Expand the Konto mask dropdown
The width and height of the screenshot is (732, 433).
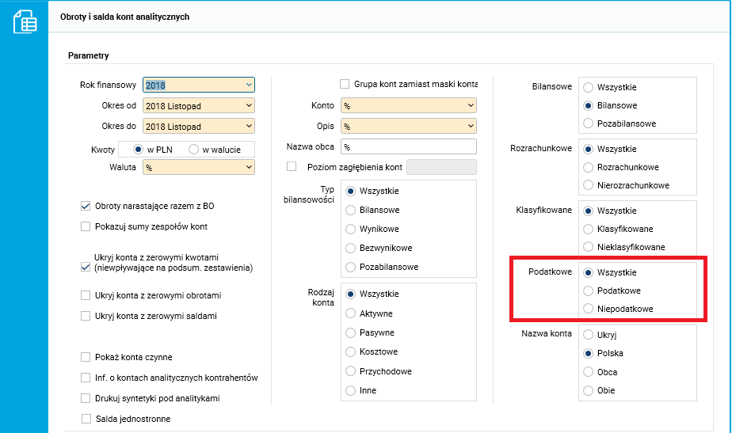pos(471,105)
